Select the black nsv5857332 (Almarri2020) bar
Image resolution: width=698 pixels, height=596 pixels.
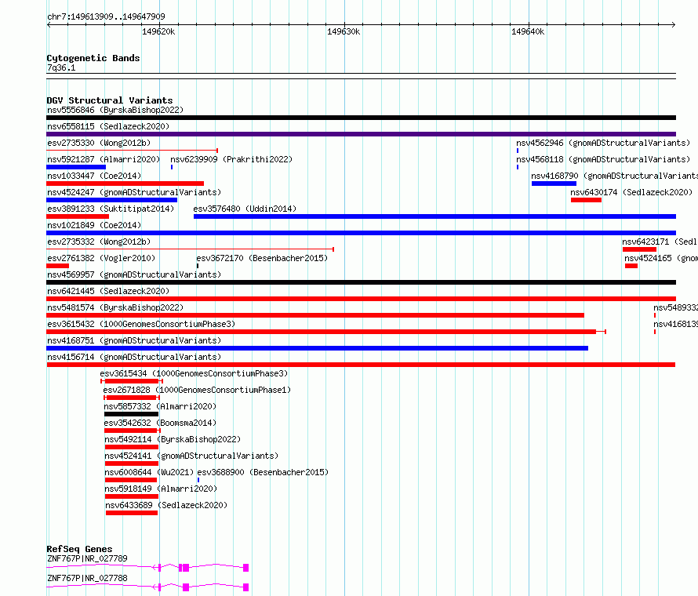point(131,414)
